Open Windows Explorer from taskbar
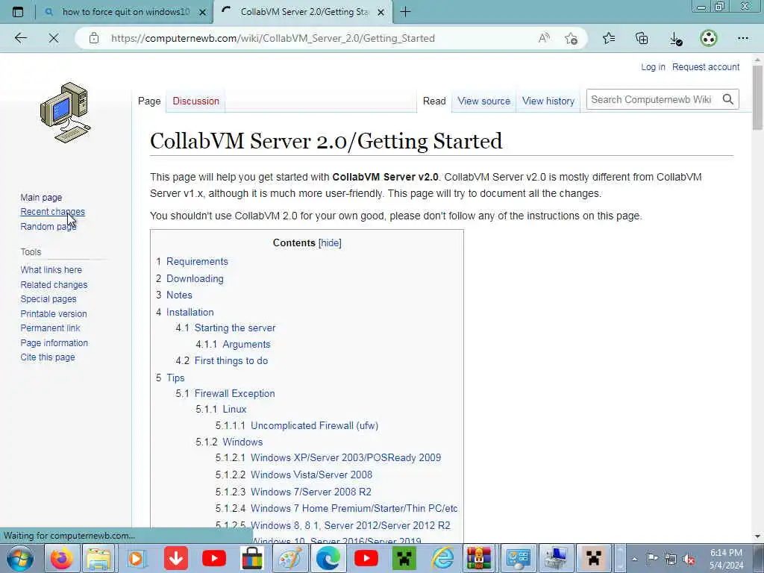 (x=99, y=558)
